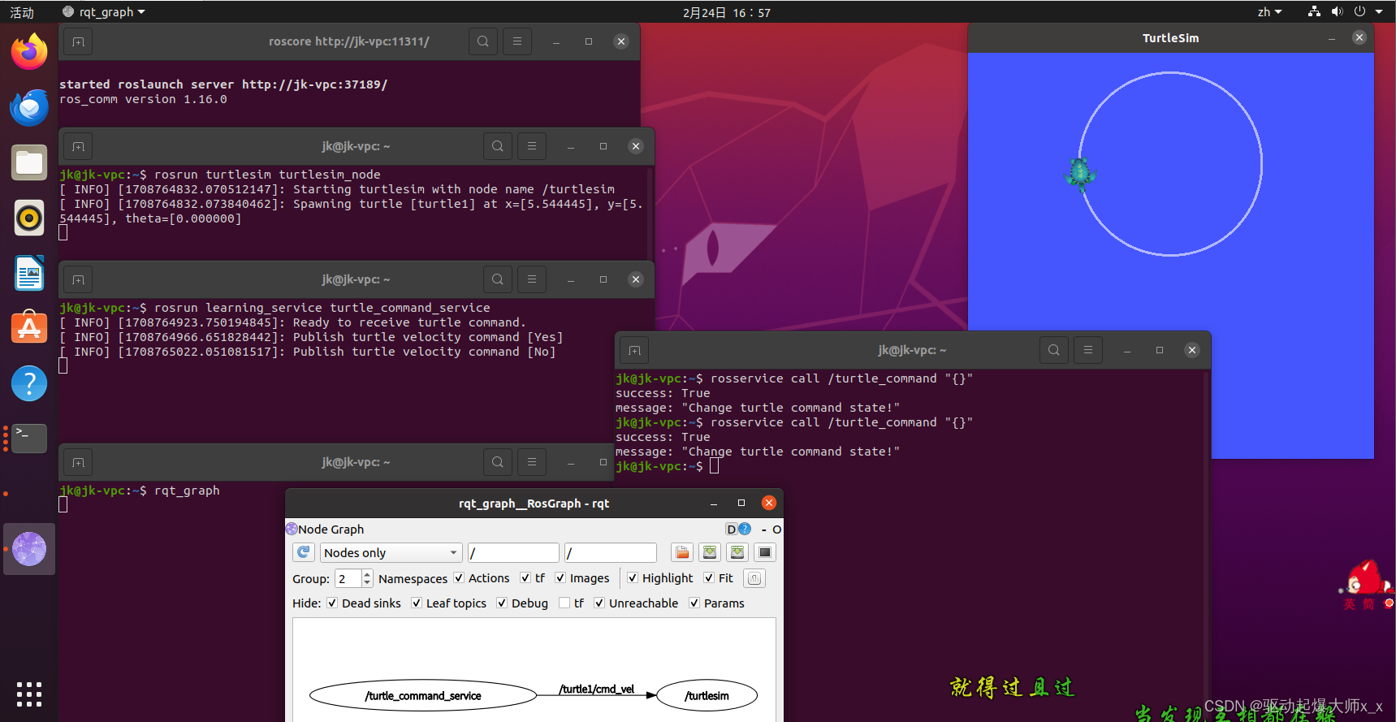Open hamburger menu in roscore terminal
1396x722 pixels.
coord(517,41)
